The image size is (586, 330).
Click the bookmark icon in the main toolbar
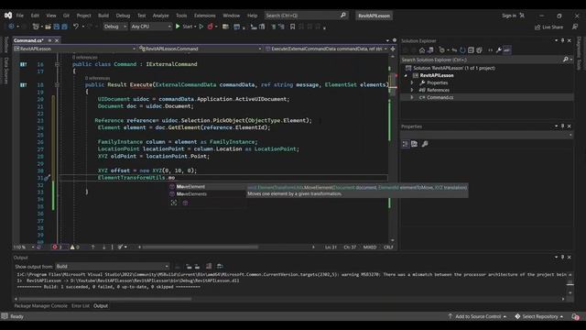click(x=293, y=27)
